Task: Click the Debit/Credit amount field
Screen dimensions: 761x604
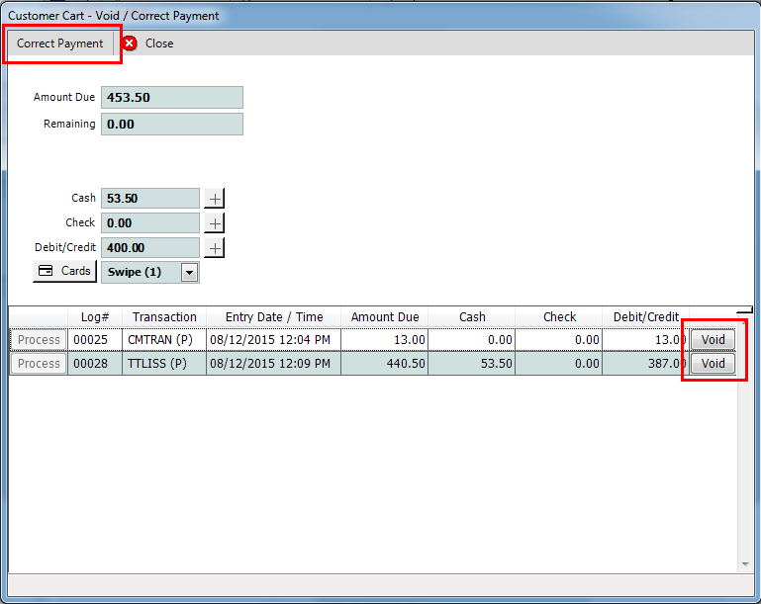Action: coord(149,248)
